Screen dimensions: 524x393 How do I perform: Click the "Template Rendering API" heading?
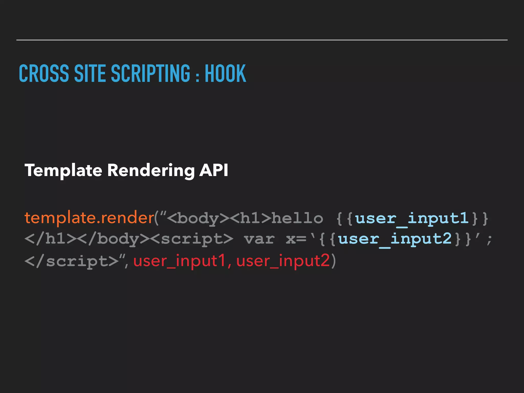[x=126, y=170]
